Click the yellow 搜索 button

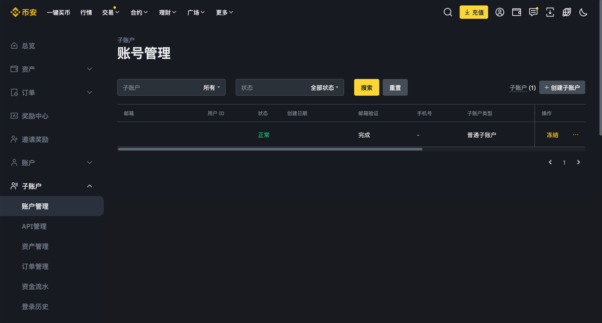(x=366, y=88)
